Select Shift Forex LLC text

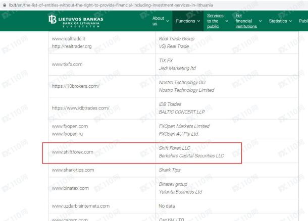coord(175,148)
